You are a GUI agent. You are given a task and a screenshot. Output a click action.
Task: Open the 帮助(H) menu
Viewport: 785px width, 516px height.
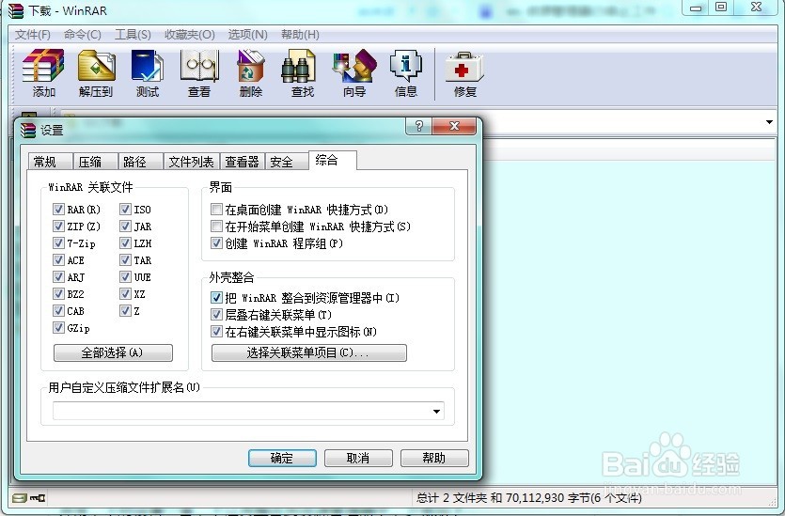(301, 35)
